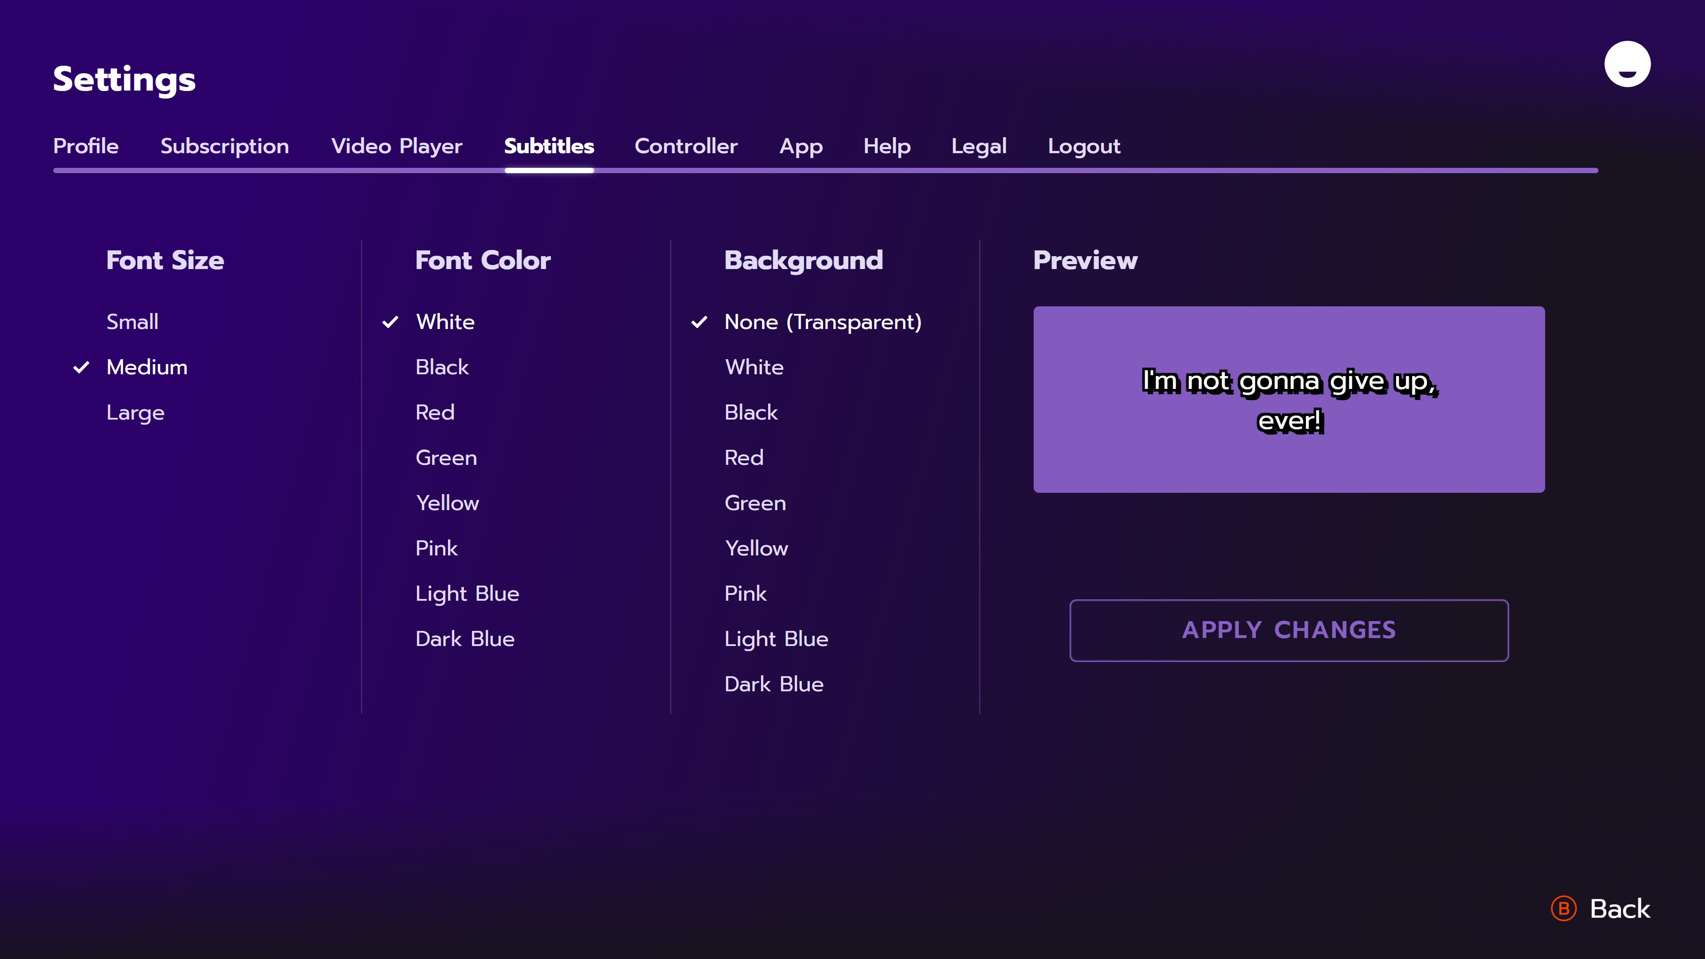The image size is (1705, 959).
Task: Select Pink background option
Action: tap(745, 594)
